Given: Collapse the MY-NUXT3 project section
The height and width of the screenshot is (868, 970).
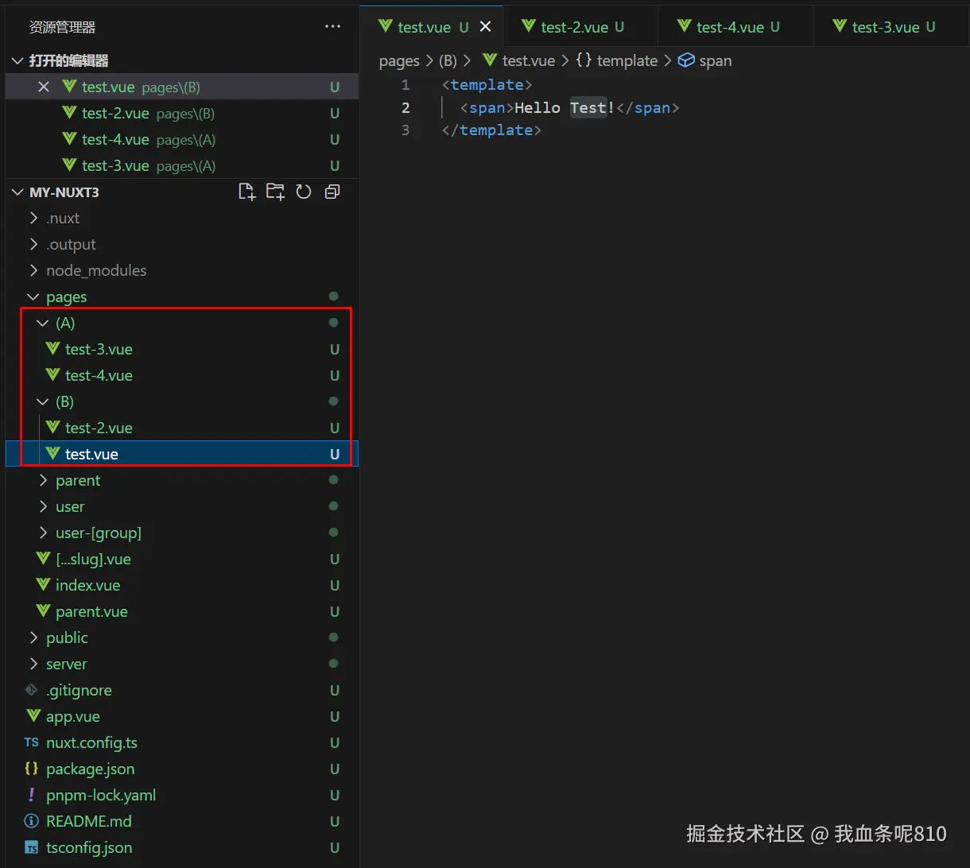Looking at the screenshot, I should point(17,192).
